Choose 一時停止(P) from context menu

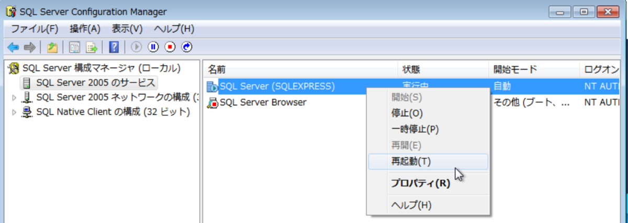(x=428, y=129)
